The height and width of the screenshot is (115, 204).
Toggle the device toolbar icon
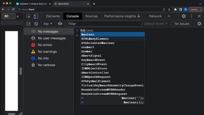click(36, 16)
